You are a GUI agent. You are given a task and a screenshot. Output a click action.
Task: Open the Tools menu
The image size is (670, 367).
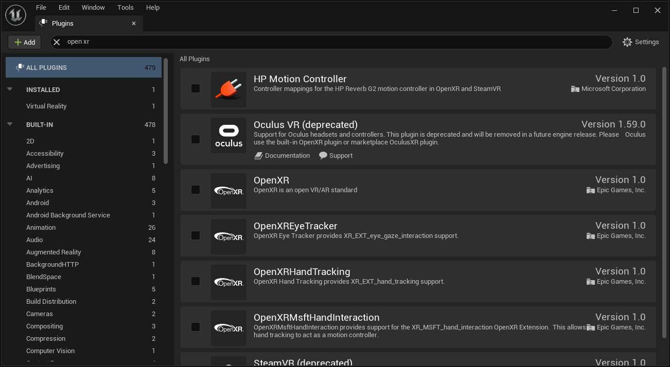[x=125, y=8]
